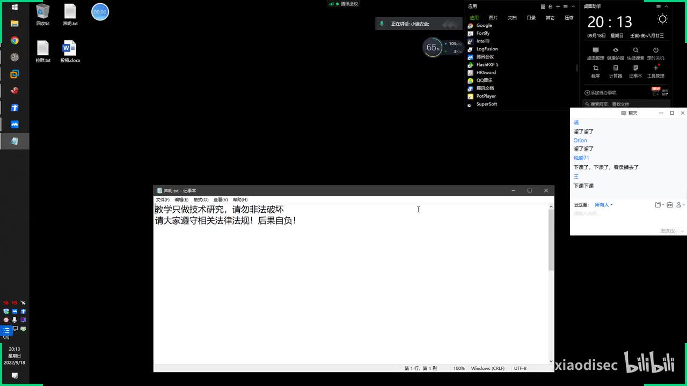Screen dimensions: 687x386
Task: Click the 100% zoom status in Notepad
Action: 459,368
